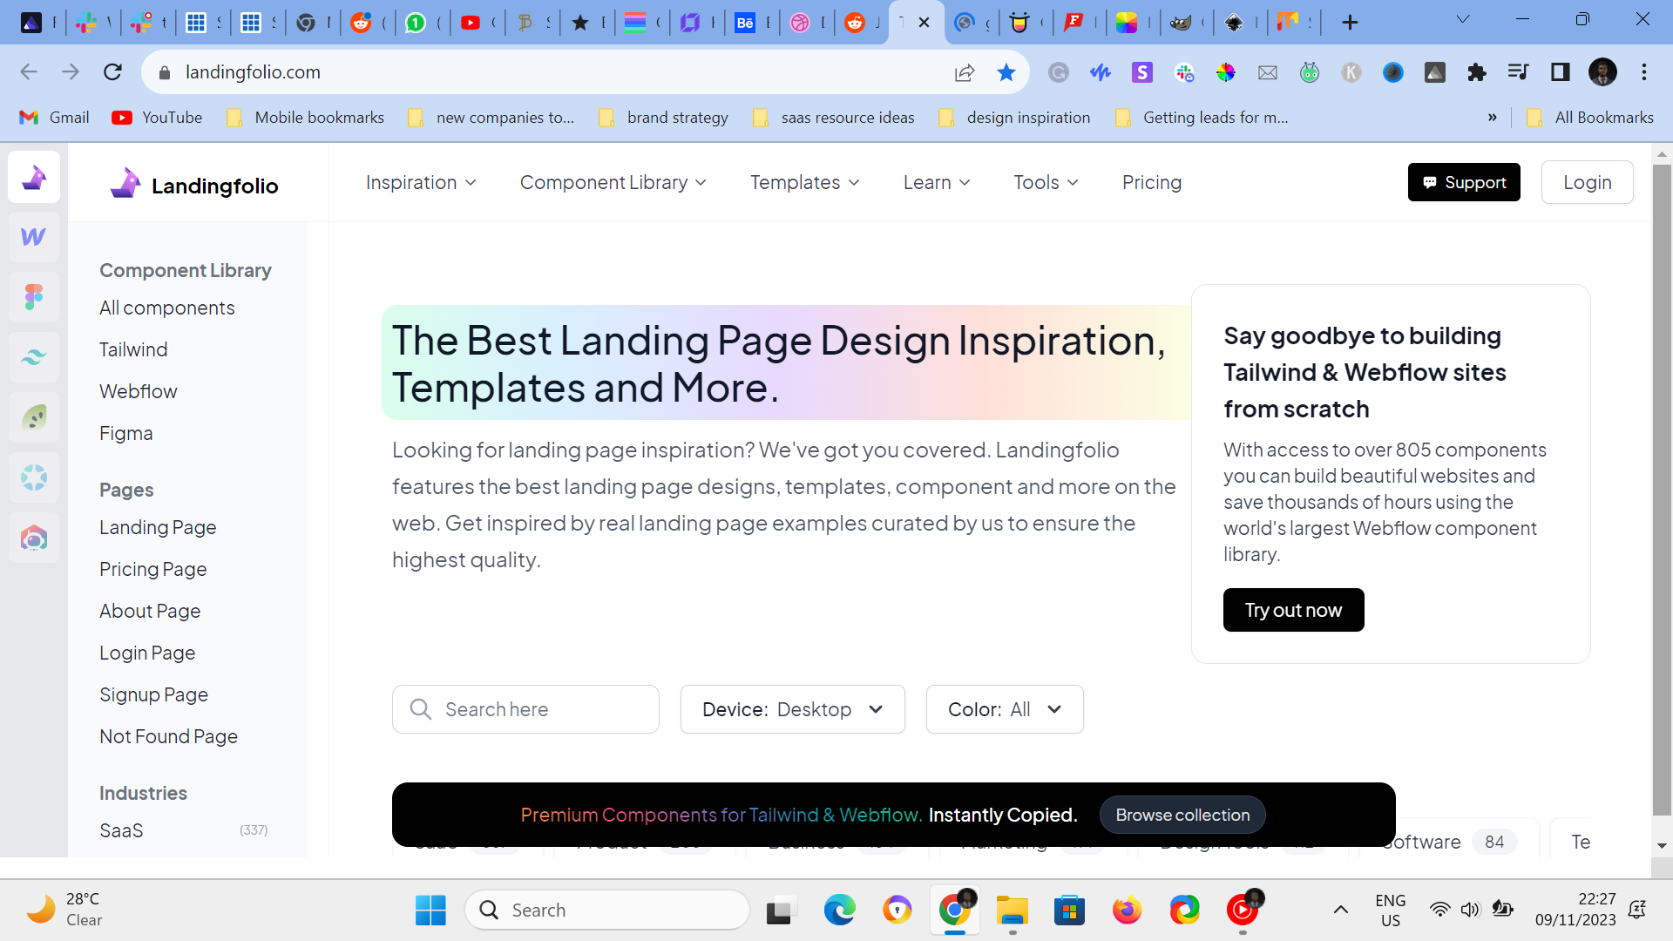The height and width of the screenshot is (941, 1673).
Task: Bookmark page with the star icon
Action: point(1006,72)
